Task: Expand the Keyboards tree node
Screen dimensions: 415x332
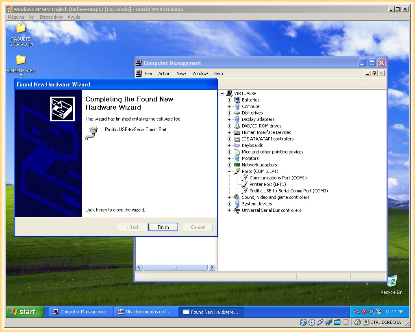Action: 229,145
